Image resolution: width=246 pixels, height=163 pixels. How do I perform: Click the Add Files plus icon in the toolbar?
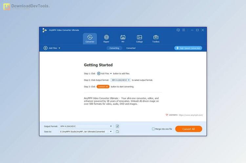(x=46, y=48)
